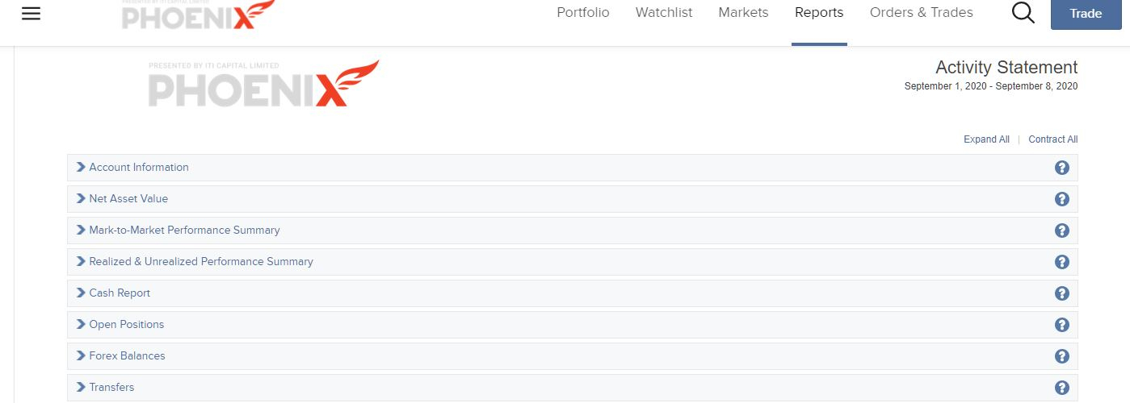Open the Watchlist tab
The height and width of the screenshot is (403, 1130).
pyautogui.click(x=664, y=13)
